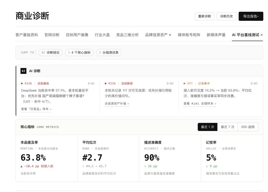Viewport: 268px width, 192px height.
Task: Click the D-02 label
Action: tap(170, 83)
